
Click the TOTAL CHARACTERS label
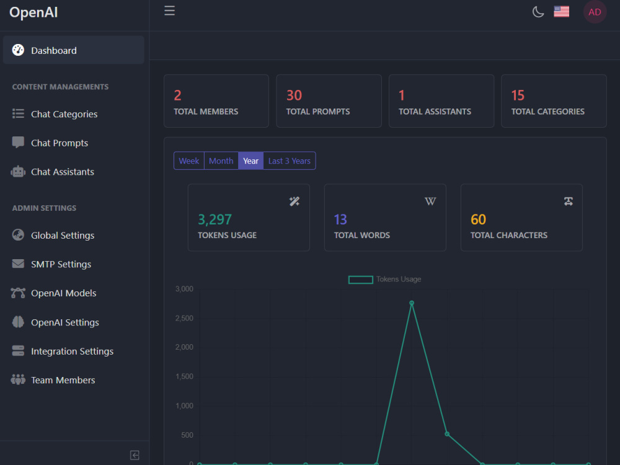pos(509,235)
